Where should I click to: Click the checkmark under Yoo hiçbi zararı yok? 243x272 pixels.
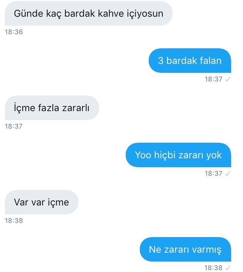click(227, 174)
